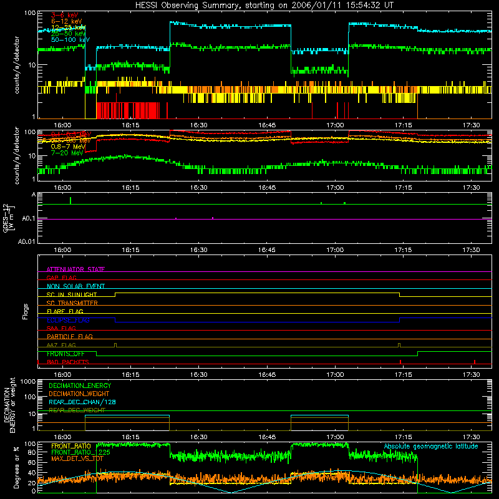Viewport: 499px width, 499px height.
Task: Select the REAR_DEC_CHAN/128 legend label
Action: point(82,402)
